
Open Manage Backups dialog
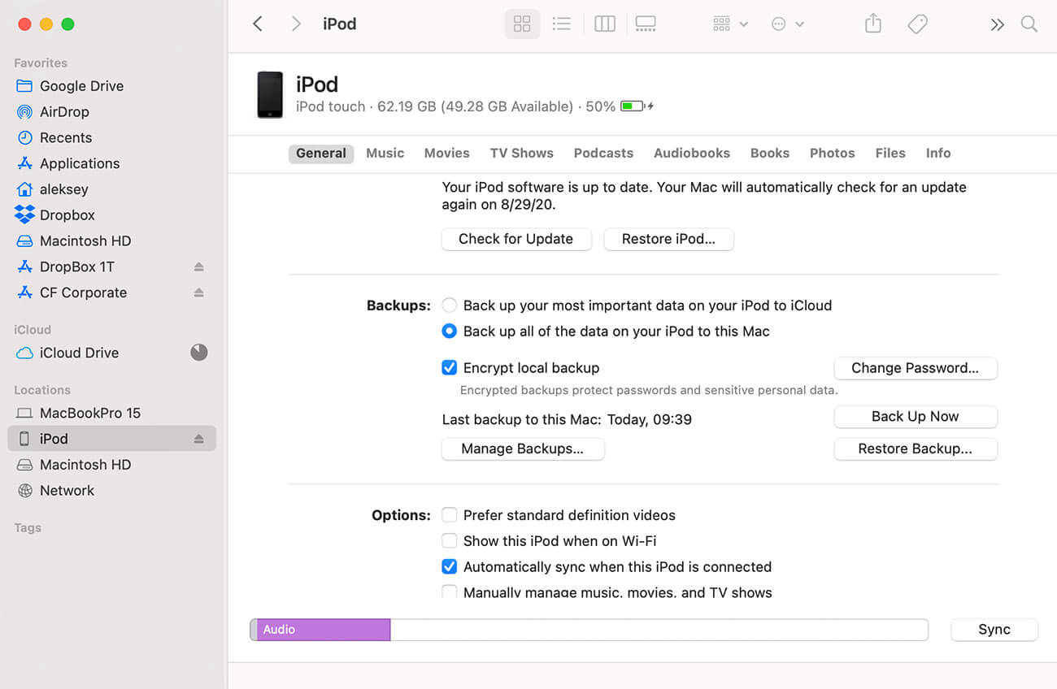click(x=523, y=449)
